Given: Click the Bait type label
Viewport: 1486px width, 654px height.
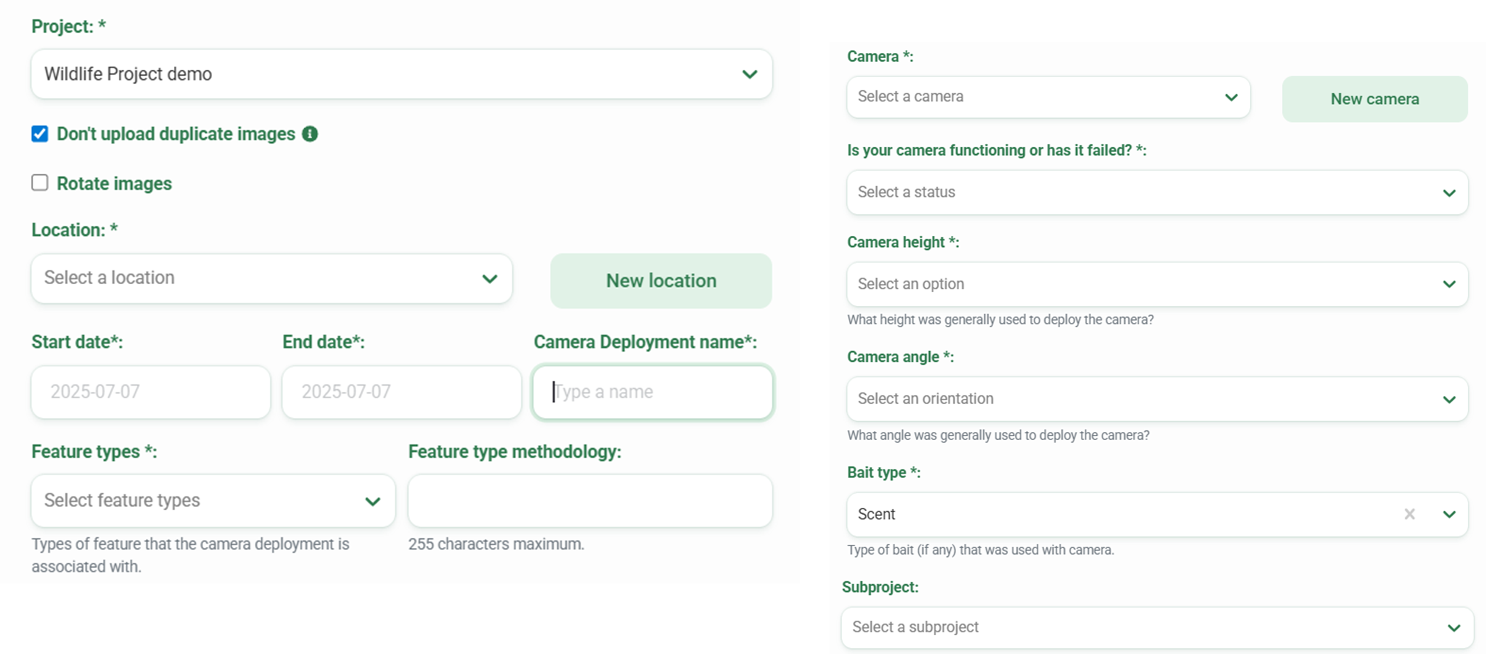Looking at the screenshot, I should click(x=884, y=472).
